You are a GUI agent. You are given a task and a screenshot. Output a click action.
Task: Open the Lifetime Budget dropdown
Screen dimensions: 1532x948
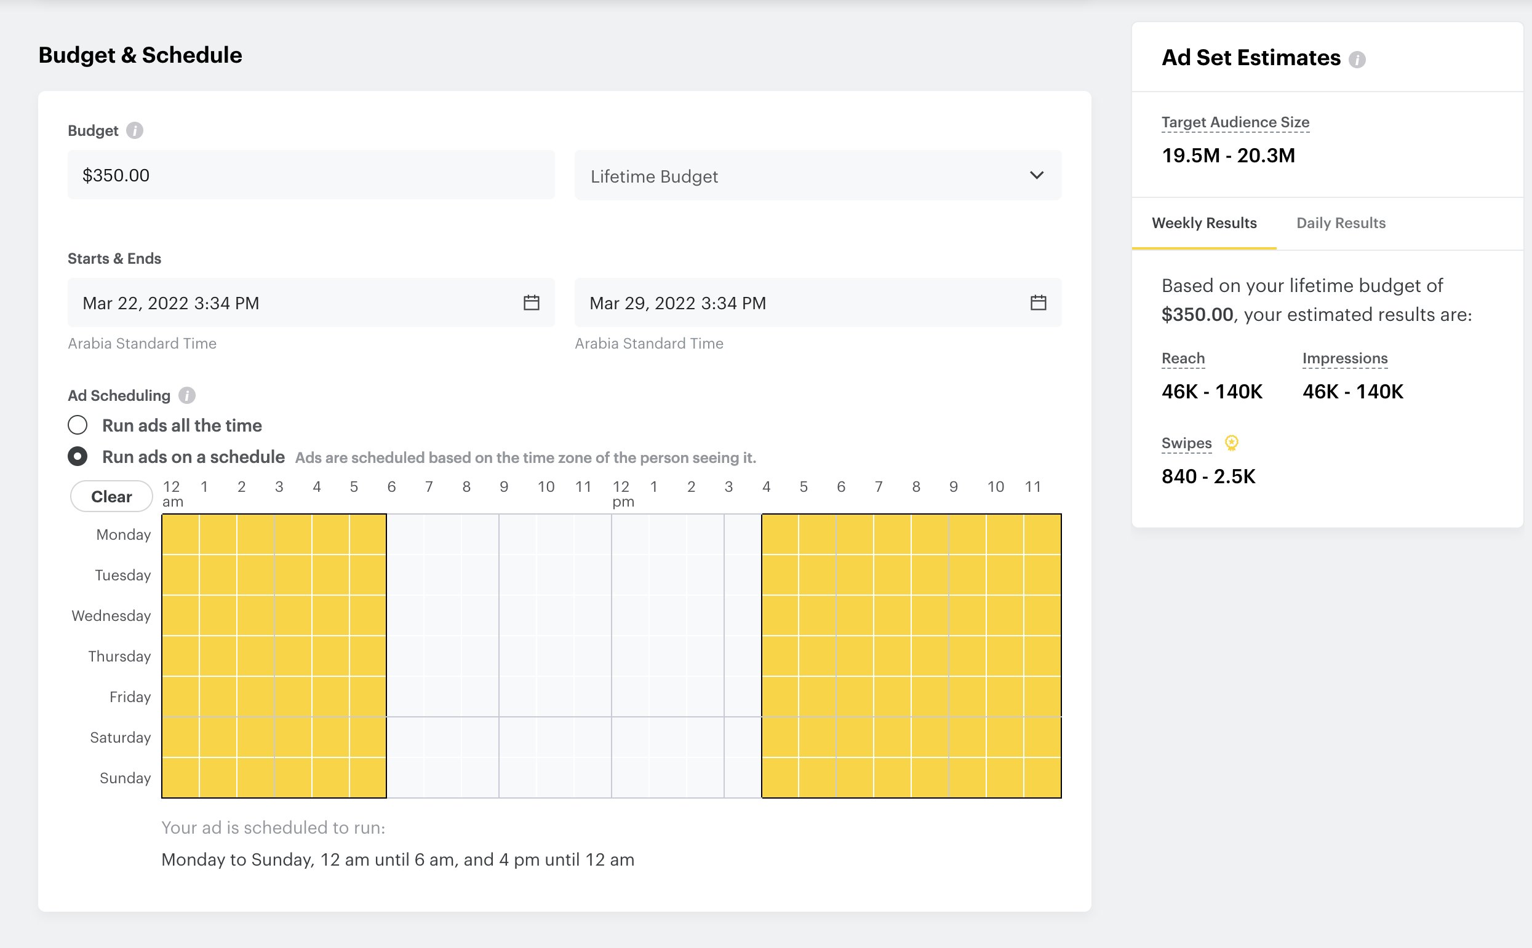click(818, 176)
